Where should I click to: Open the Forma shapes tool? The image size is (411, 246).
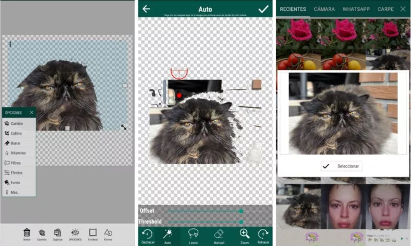(x=108, y=234)
